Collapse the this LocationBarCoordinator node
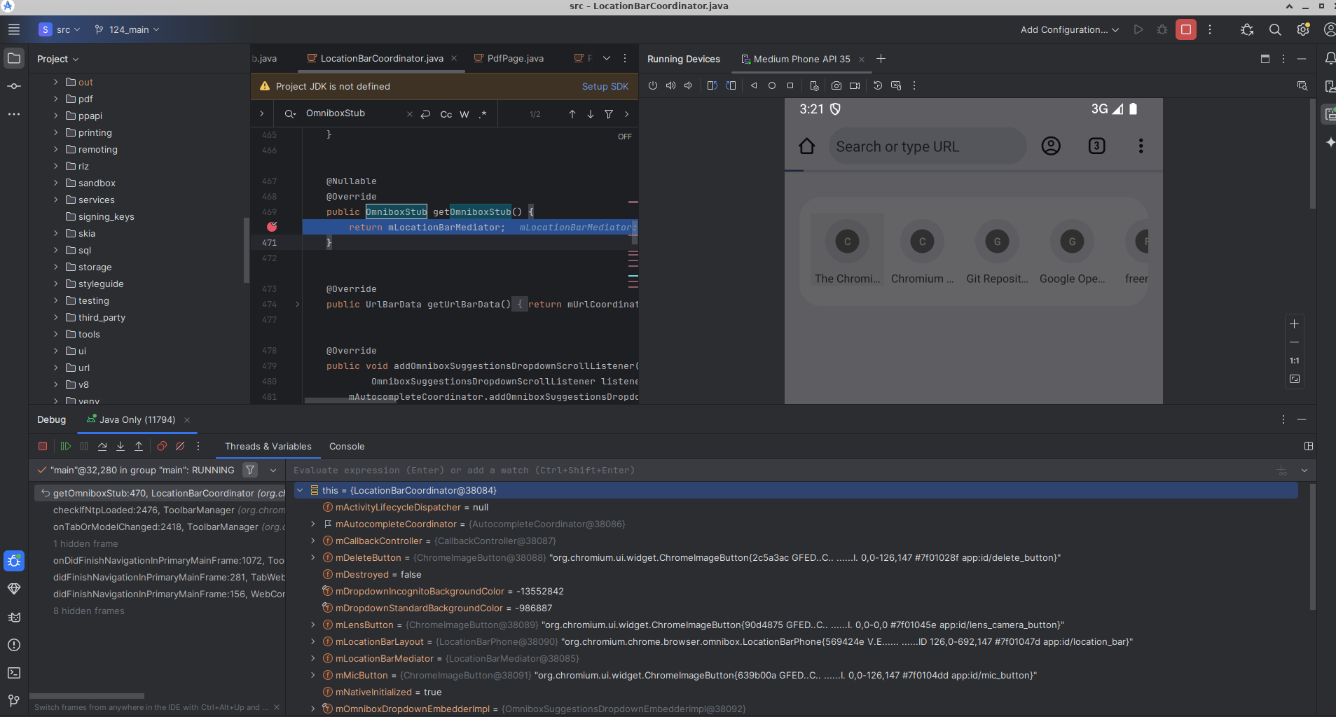 coord(301,490)
